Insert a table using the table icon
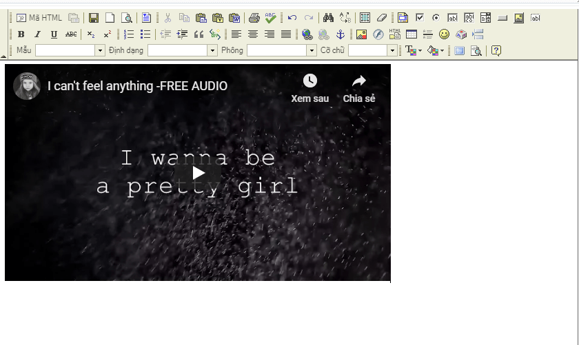 [x=412, y=34]
